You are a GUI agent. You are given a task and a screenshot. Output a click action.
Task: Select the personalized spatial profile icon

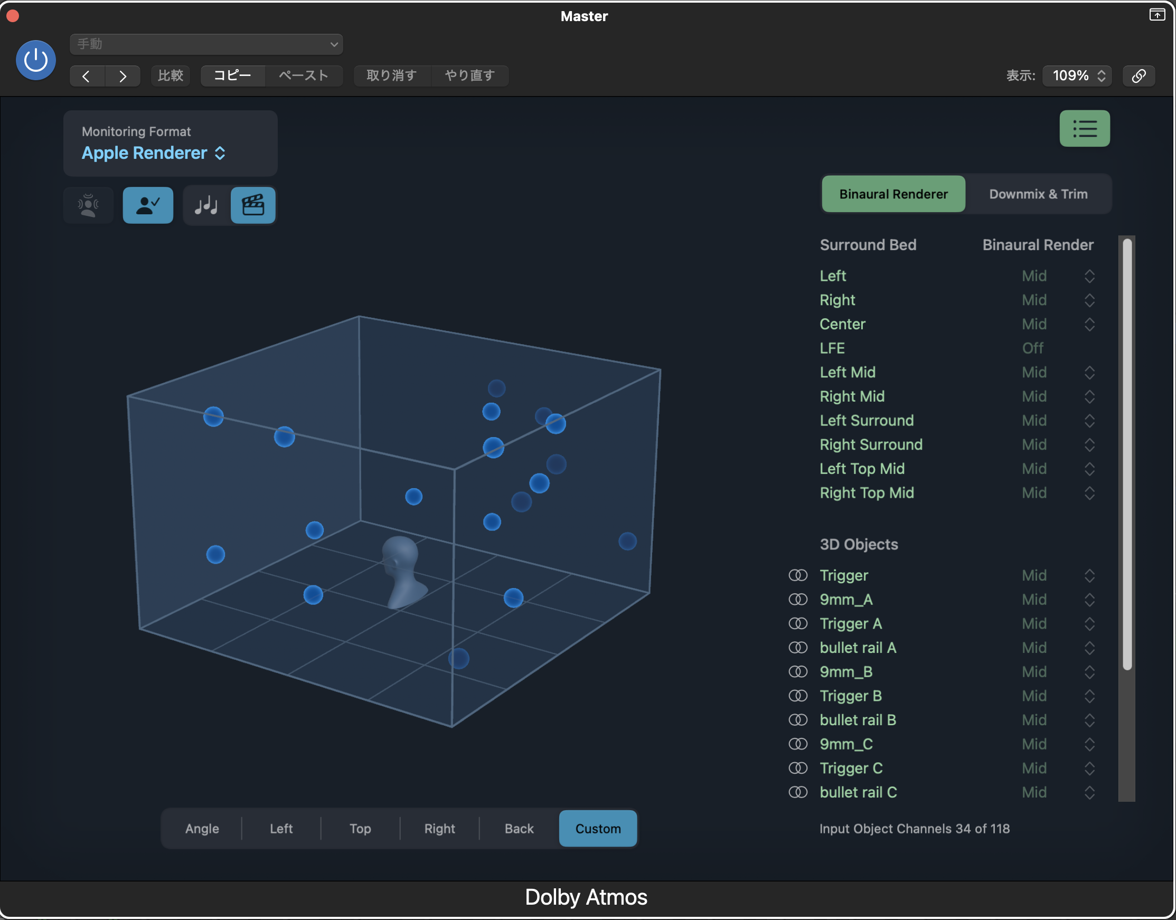click(x=148, y=205)
